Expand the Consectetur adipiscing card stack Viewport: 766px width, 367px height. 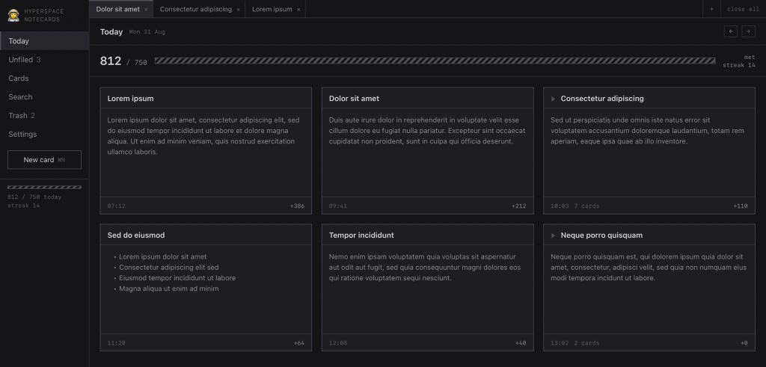[554, 99]
